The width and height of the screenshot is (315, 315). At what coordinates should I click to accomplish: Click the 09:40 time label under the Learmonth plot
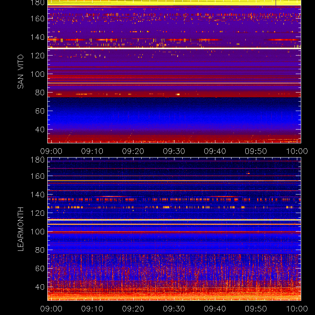pos(215,309)
